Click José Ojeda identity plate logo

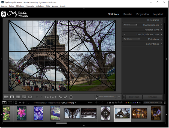[x=15, y=14]
